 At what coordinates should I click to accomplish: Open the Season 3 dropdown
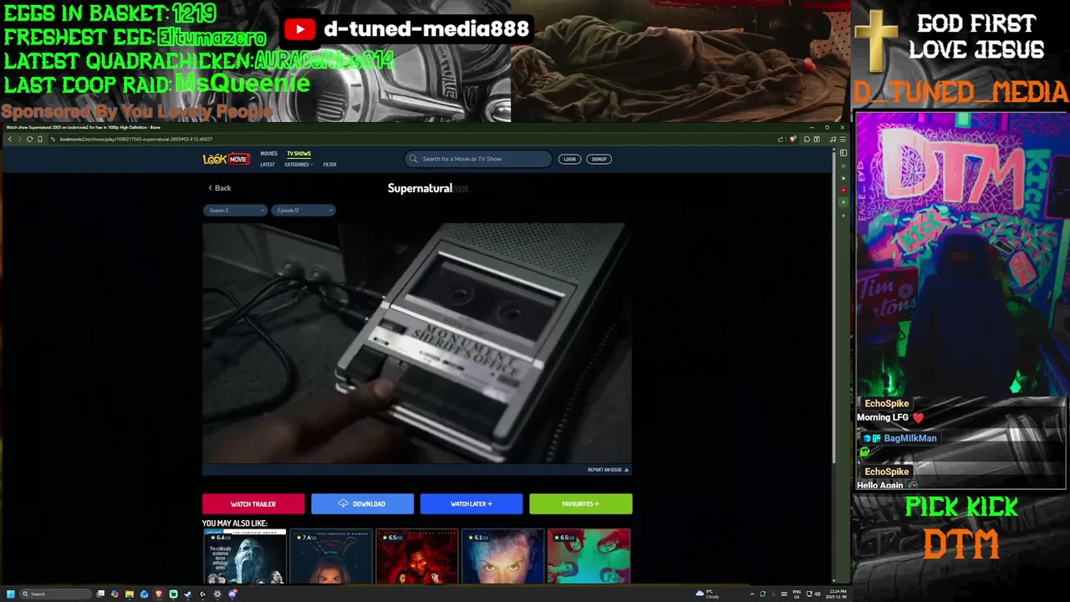(235, 211)
